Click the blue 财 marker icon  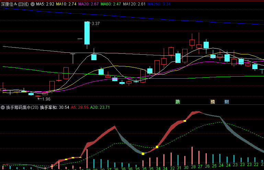(x=227, y=102)
